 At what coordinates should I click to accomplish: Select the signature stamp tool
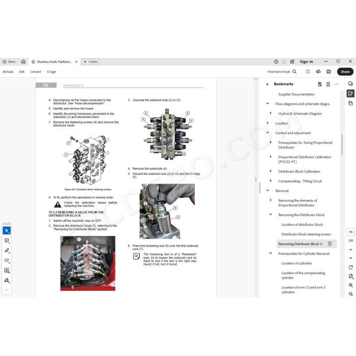[x=7, y=280]
